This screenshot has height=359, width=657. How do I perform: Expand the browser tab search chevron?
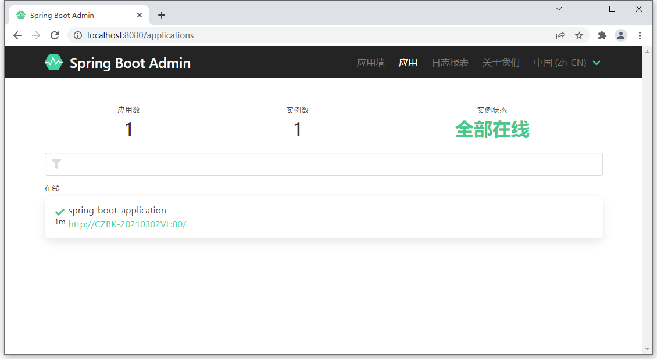[558, 9]
